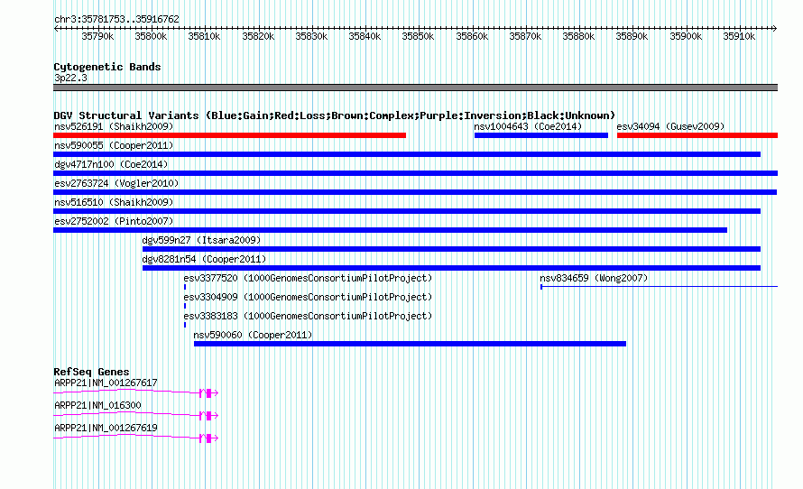Select the nsv1004643 (Coe2014) label
Viewport: 803px width, 489px height.
[x=528, y=126]
